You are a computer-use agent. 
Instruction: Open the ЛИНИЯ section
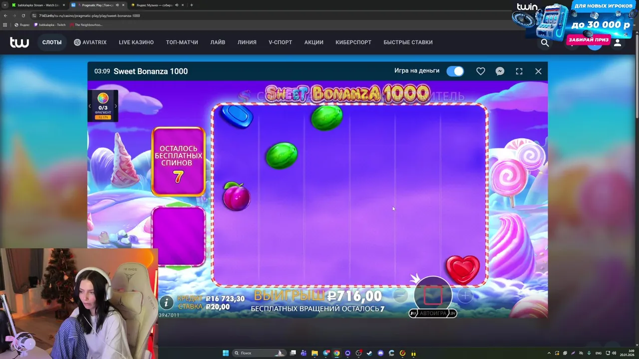pyautogui.click(x=247, y=42)
